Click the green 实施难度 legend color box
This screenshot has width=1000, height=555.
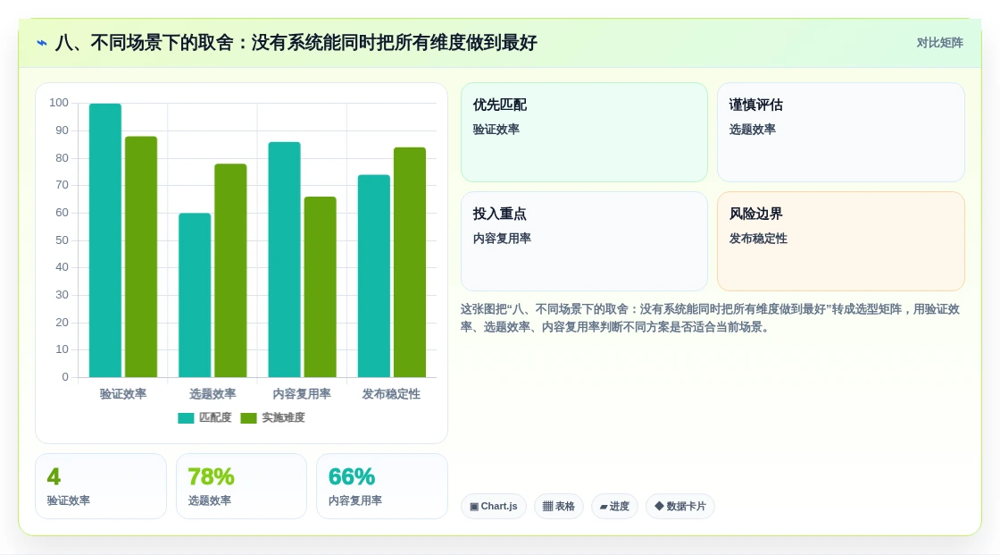(248, 418)
